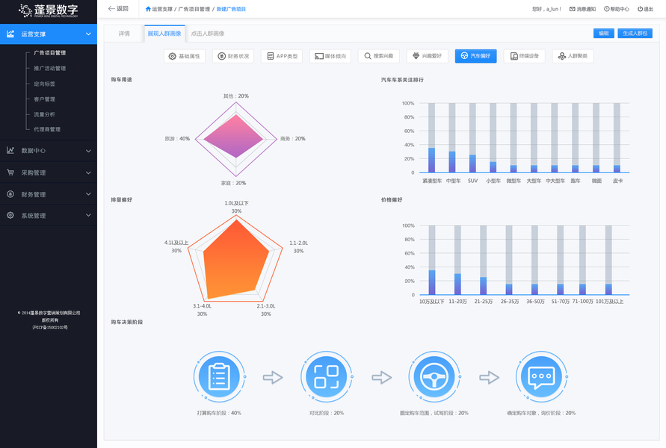This screenshot has width=666, height=448.
Task: Click the blue 编辑 button
Action: tap(603, 34)
